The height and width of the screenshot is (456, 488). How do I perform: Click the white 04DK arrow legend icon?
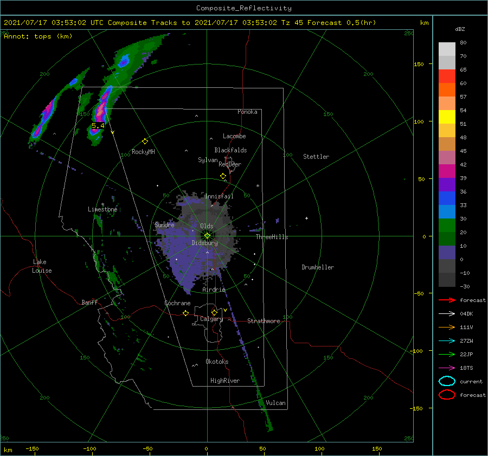click(447, 313)
